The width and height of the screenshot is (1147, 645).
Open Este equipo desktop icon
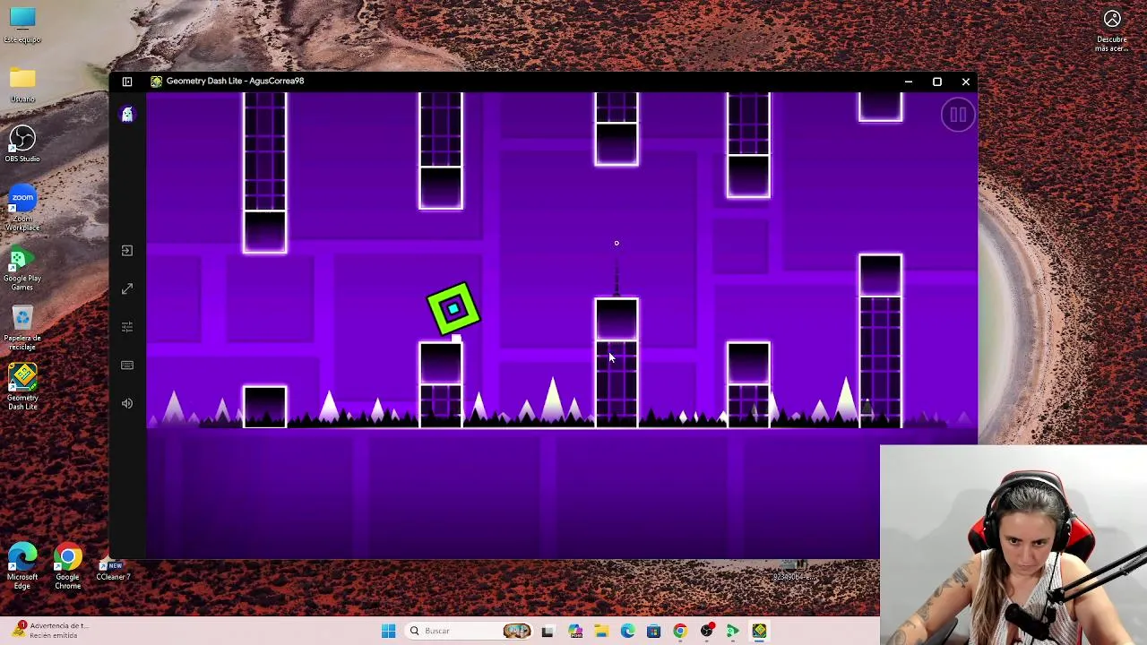pos(22,25)
